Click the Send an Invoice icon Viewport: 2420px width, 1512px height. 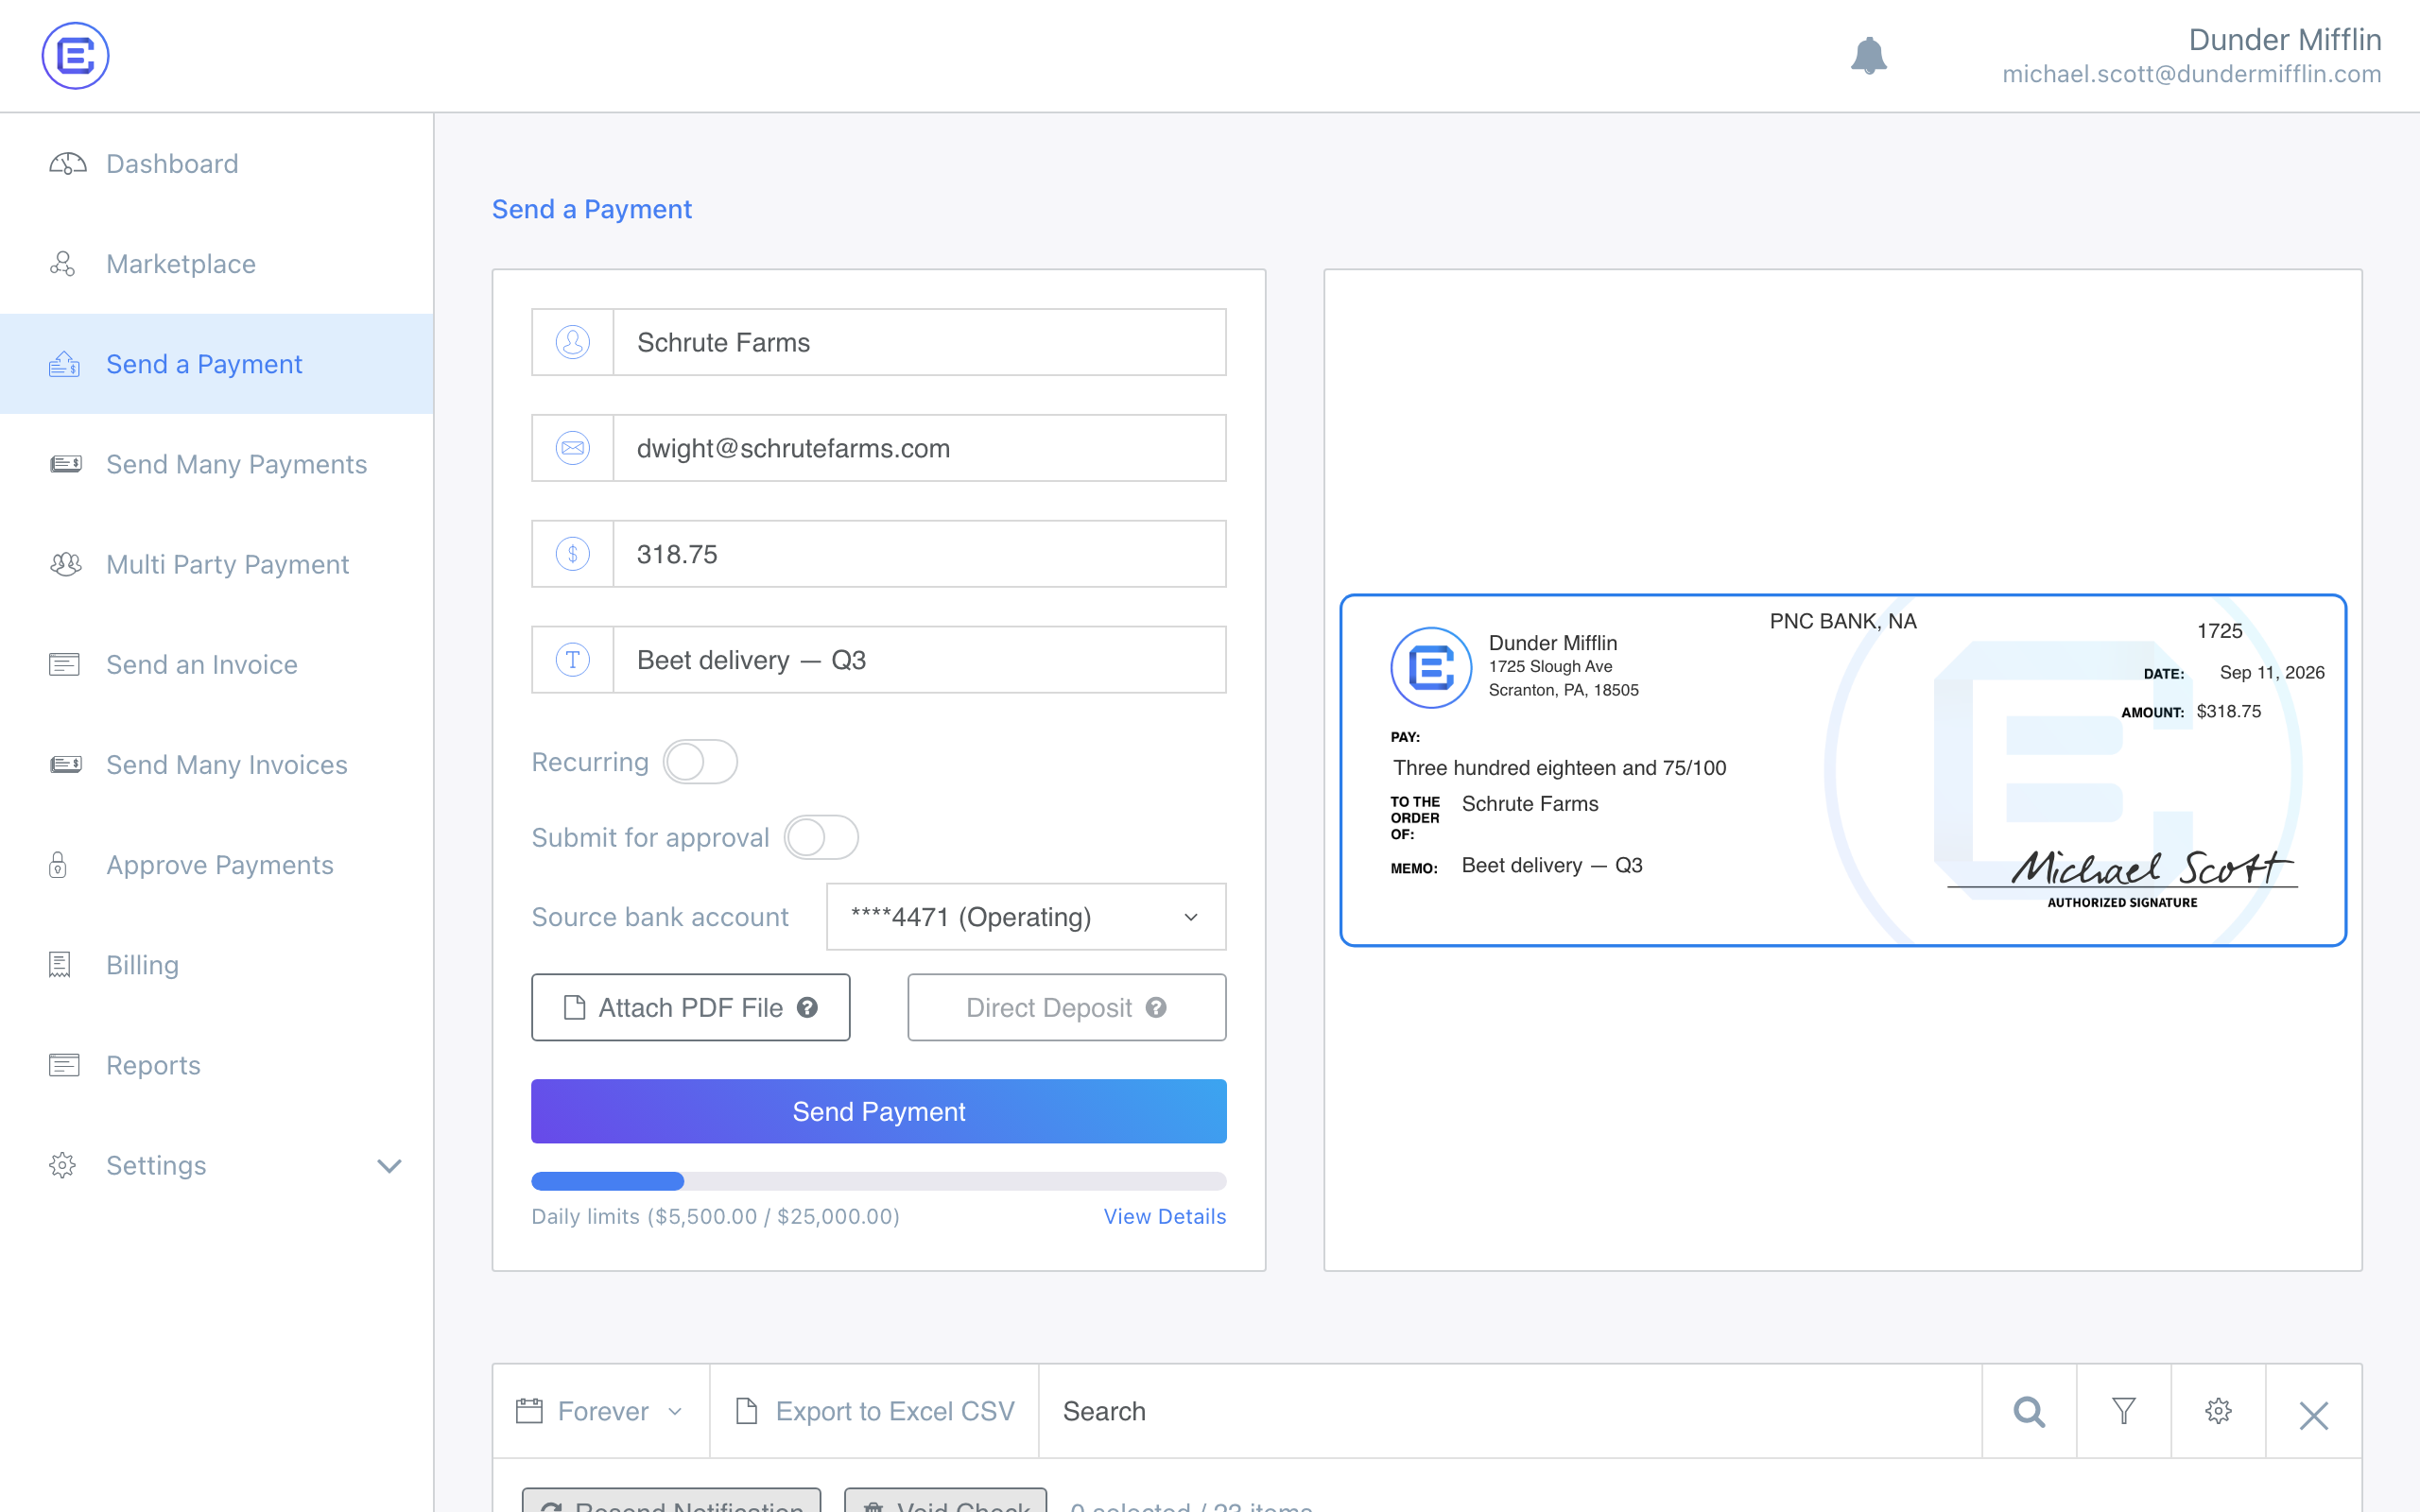[x=64, y=664]
